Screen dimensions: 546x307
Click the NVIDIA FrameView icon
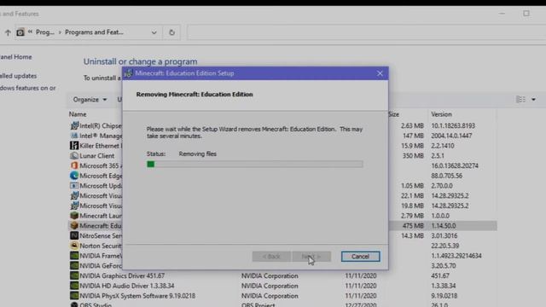point(74,256)
